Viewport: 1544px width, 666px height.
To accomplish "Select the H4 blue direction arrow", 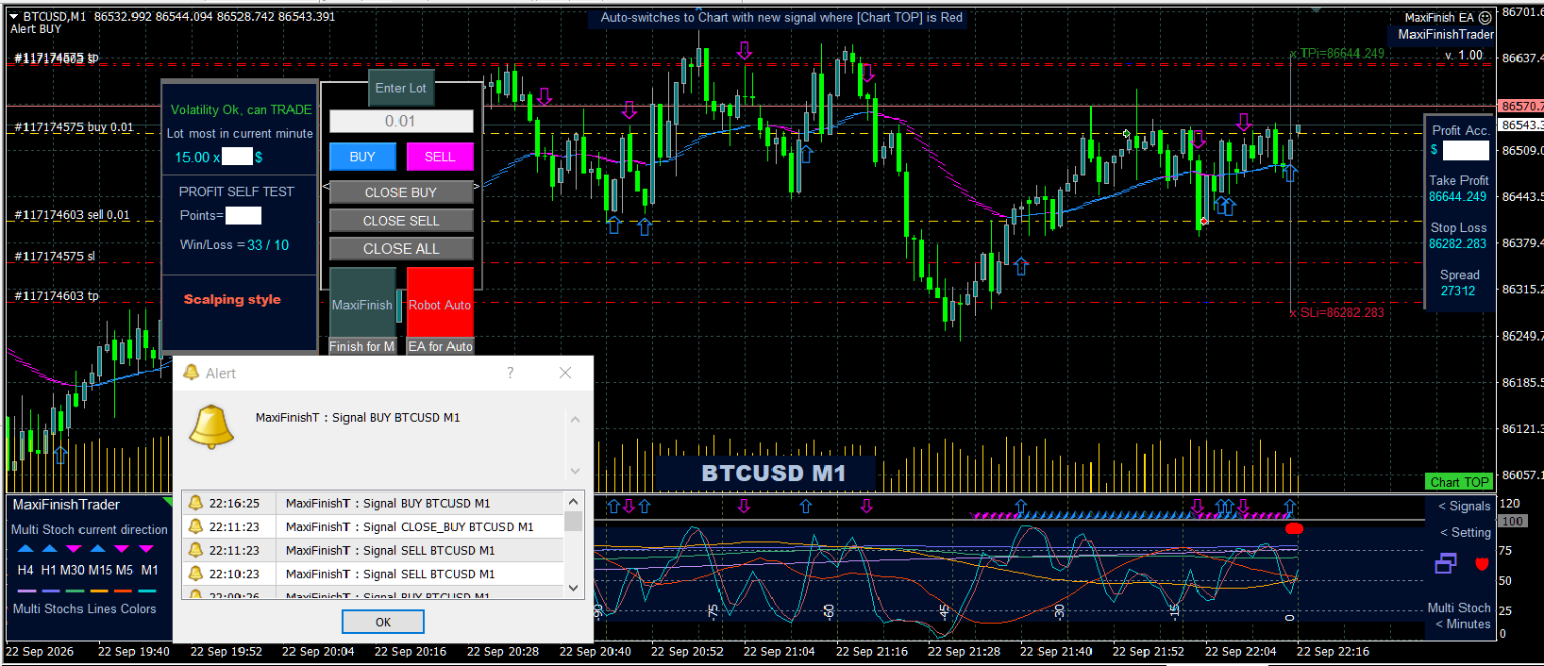I will [25, 548].
